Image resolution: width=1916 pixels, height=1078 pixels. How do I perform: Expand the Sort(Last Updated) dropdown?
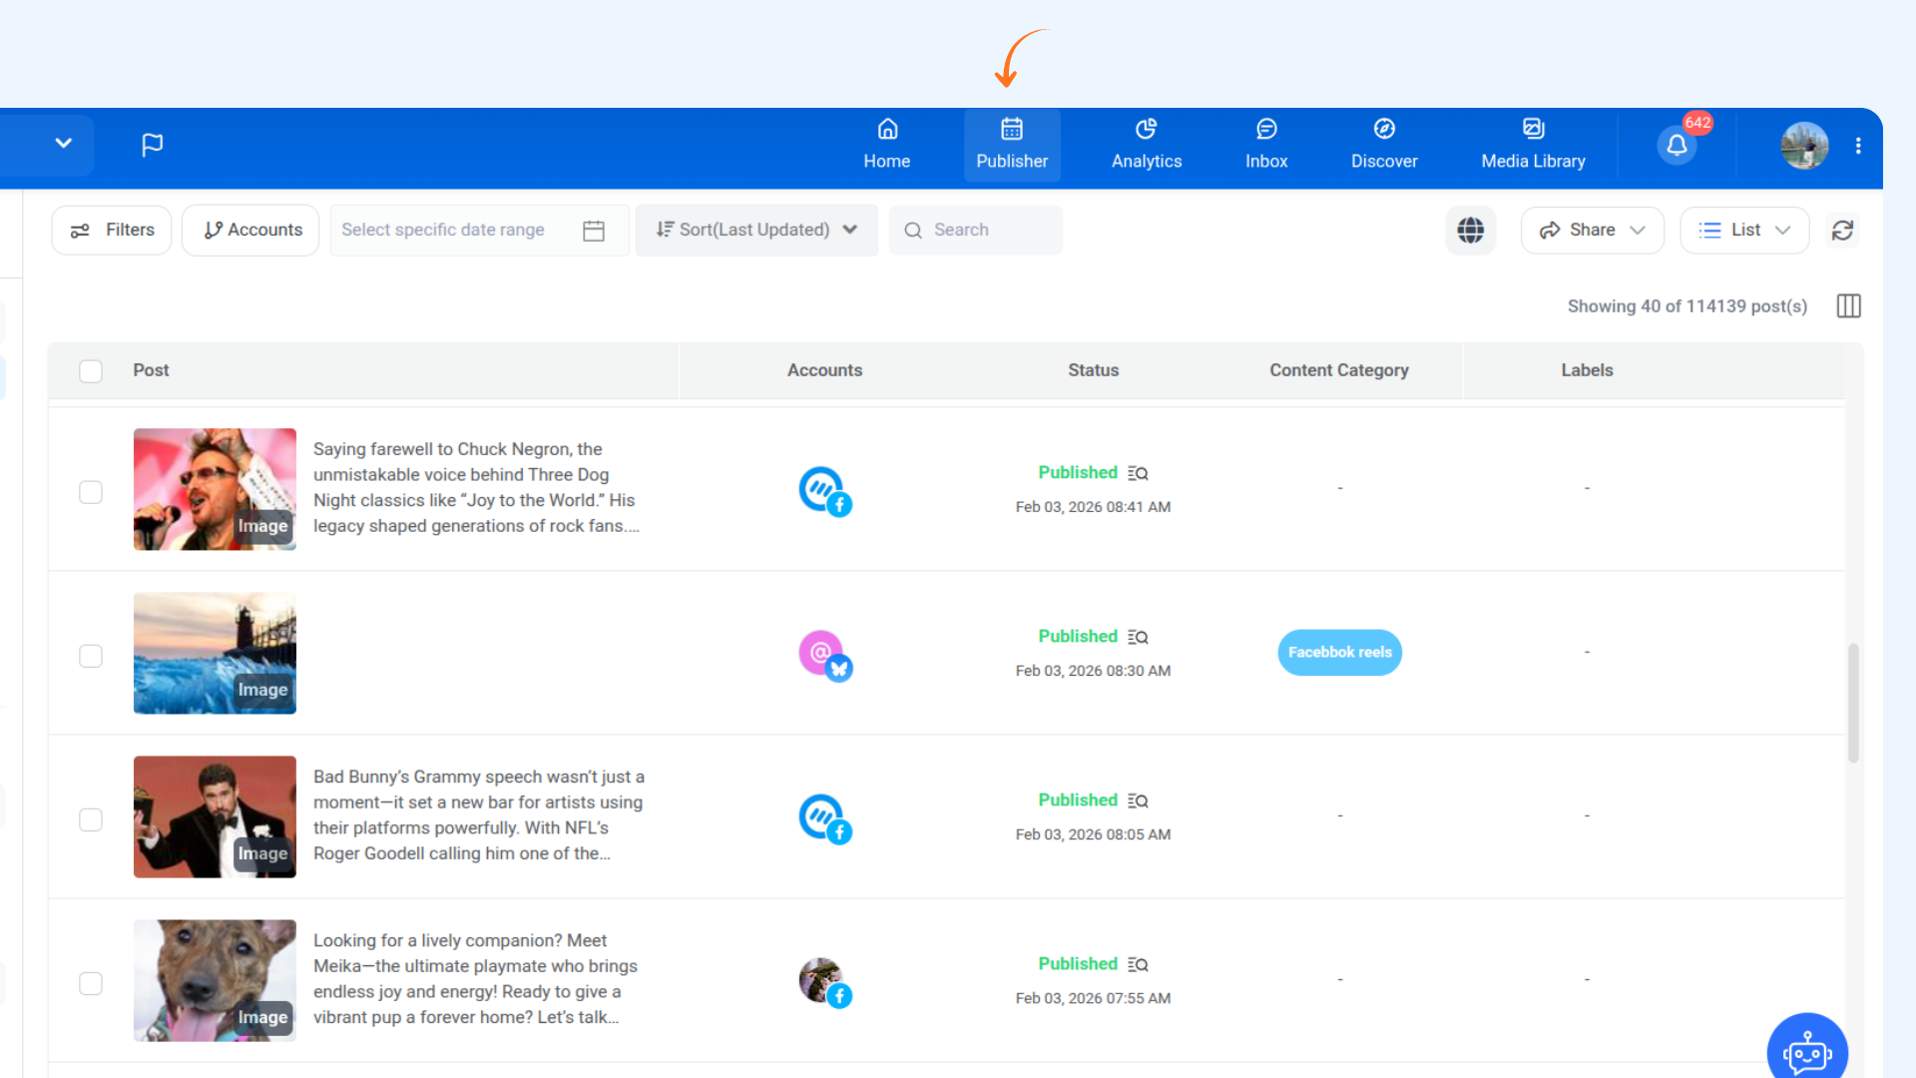coord(756,231)
